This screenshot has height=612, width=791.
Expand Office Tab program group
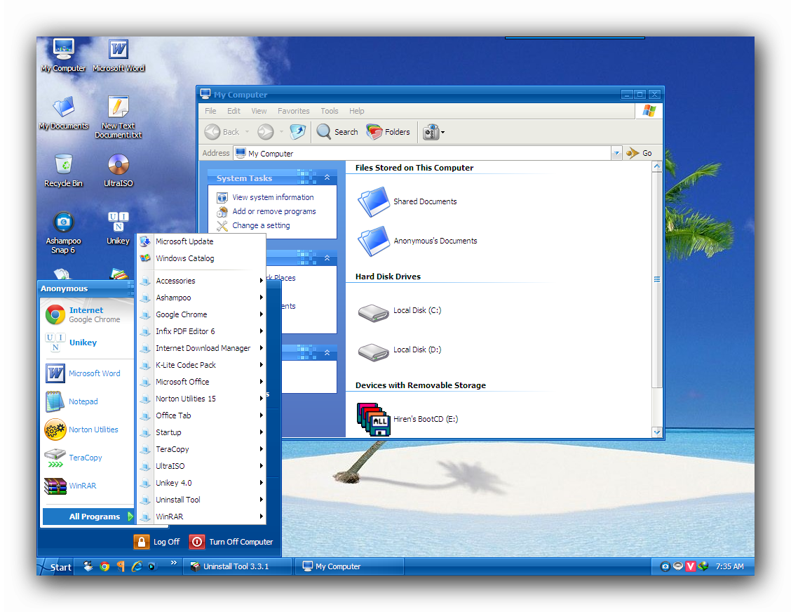202,415
